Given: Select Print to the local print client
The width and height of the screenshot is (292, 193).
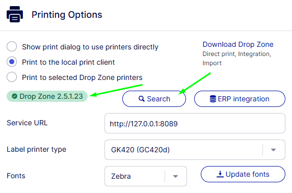Looking at the screenshot, I should pyautogui.click(x=12, y=62).
